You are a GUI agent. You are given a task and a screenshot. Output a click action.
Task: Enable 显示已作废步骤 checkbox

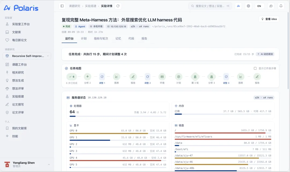click(255, 68)
